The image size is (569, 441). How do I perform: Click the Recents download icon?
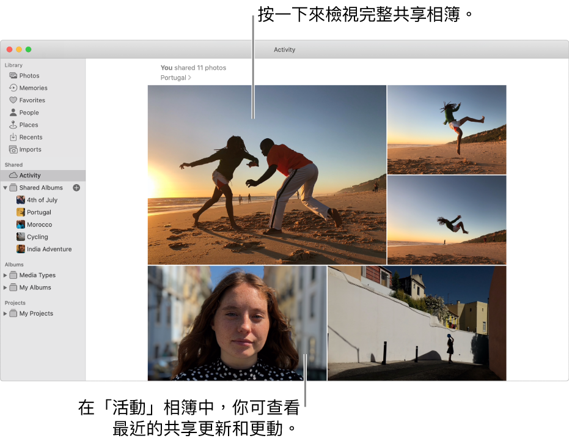[x=13, y=137]
